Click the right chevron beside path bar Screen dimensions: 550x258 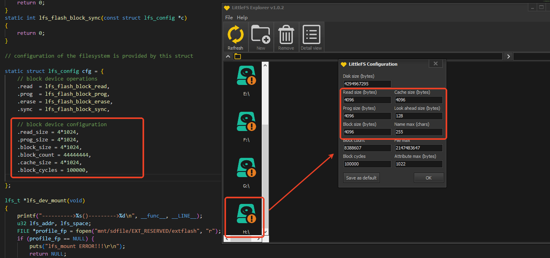(508, 56)
